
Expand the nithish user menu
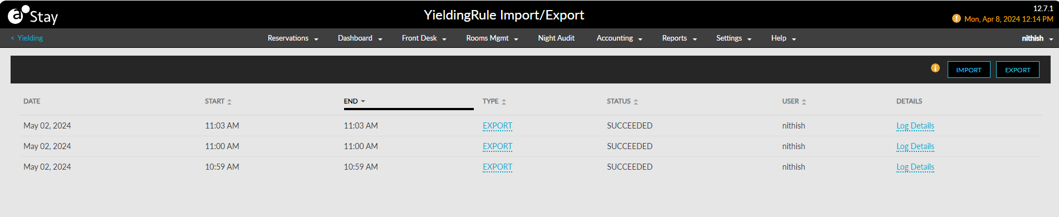click(1037, 38)
